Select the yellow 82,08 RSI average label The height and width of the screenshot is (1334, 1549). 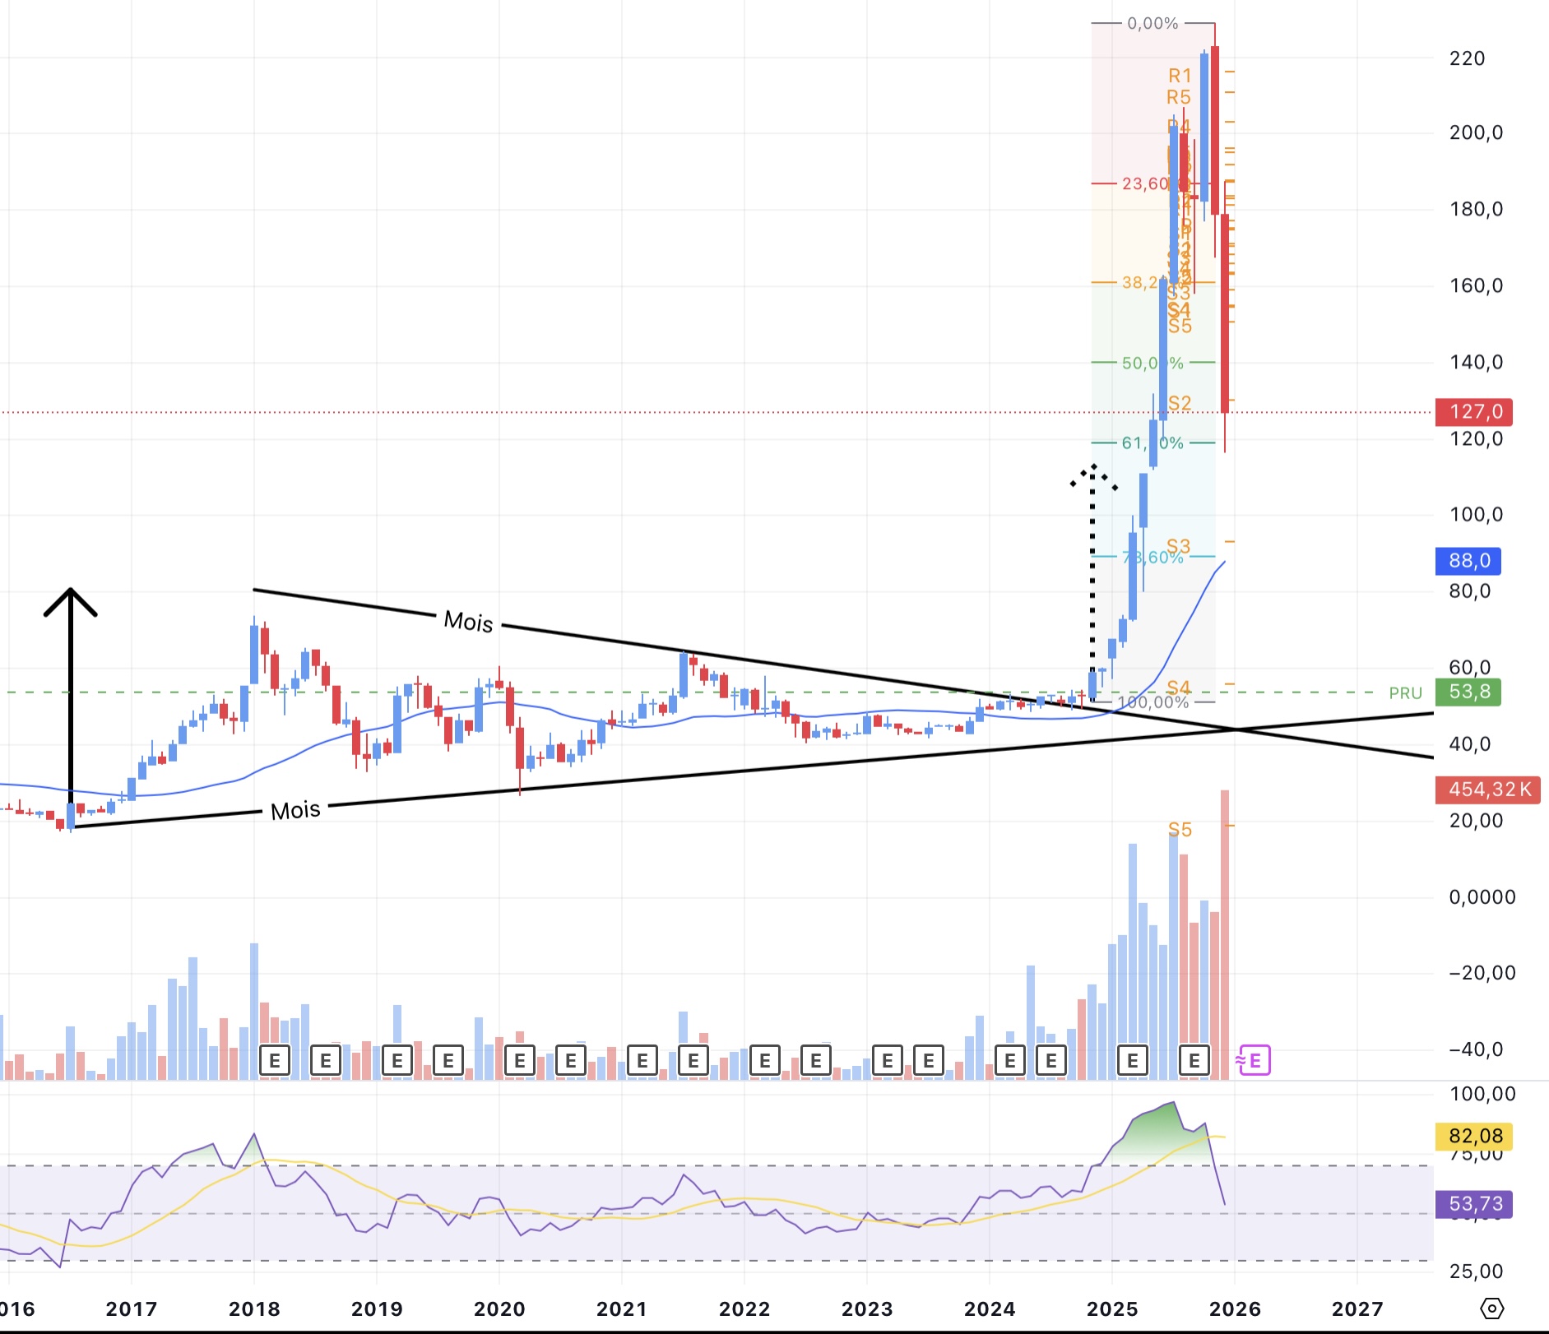click(1475, 1137)
